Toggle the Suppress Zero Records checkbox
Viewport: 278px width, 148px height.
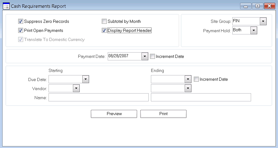pyautogui.click(x=21, y=22)
